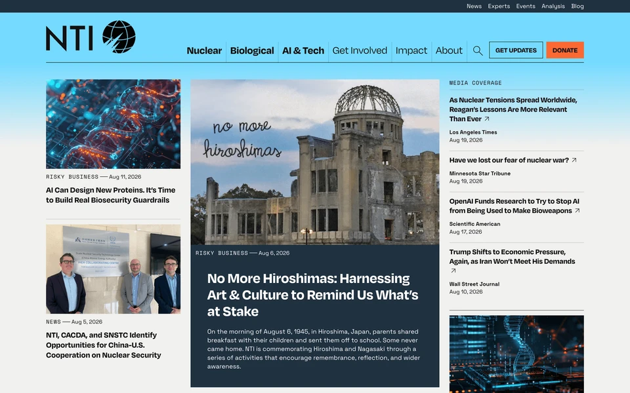Image resolution: width=630 pixels, height=393 pixels.
Task: Click RISKY BUSINESS tag dated Aug 6, 2026
Action: 221,253
